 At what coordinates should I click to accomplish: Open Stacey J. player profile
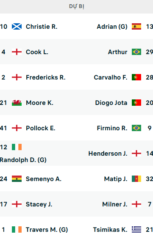[39, 204]
